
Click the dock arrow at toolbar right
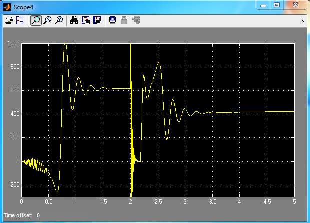pyautogui.click(x=302, y=21)
